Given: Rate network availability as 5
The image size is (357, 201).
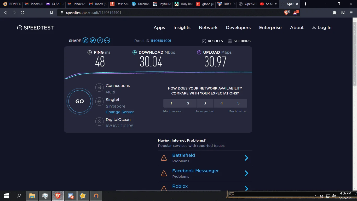Looking at the screenshot, I should tap(238, 103).
